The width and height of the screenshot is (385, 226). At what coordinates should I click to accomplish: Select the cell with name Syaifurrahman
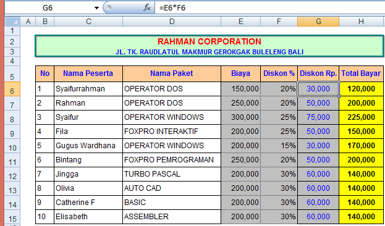(88, 89)
